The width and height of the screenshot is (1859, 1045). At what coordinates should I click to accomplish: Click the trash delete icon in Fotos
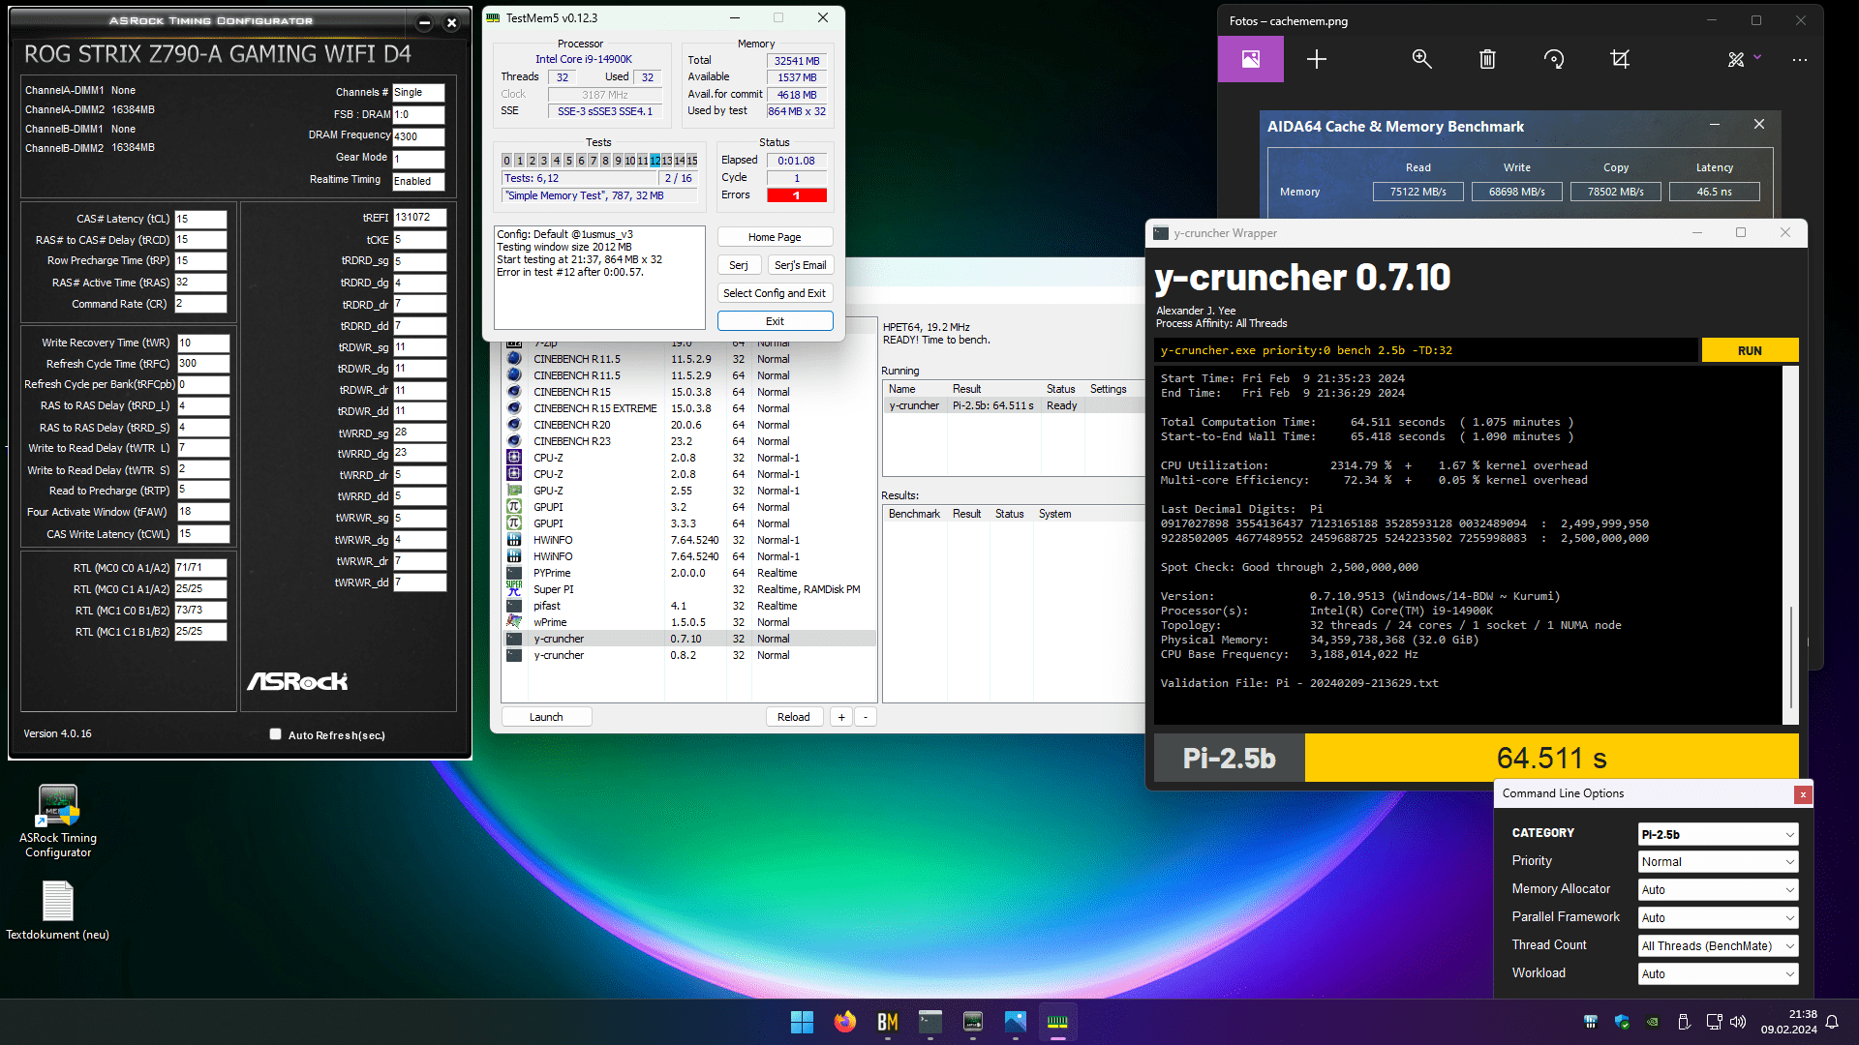point(1487,60)
